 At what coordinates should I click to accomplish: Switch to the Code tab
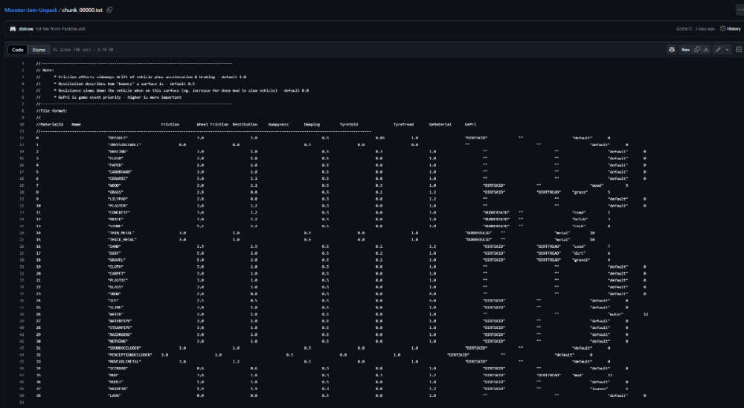click(18, 50)
